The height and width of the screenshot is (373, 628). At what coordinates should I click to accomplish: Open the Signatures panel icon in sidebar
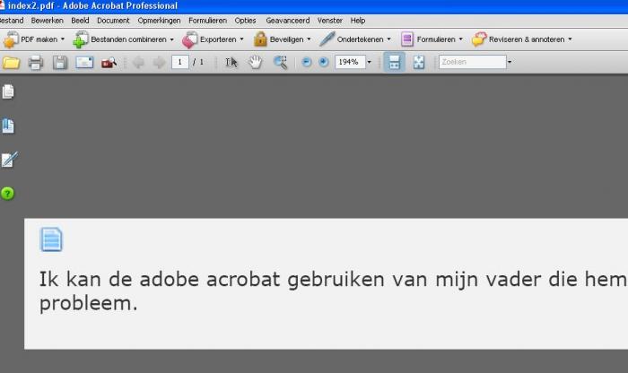pyautogui.click(x=9, y=160)
